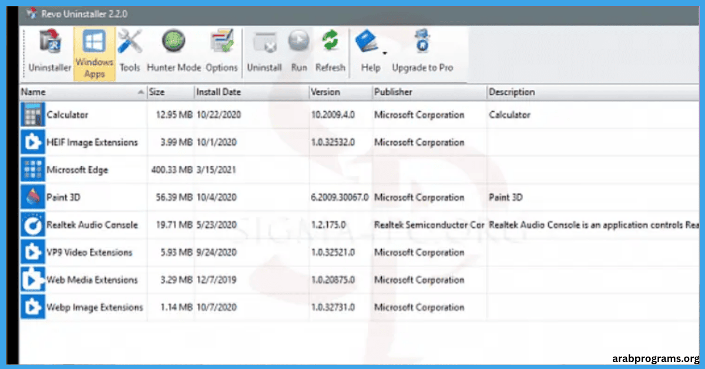705x369 pixels.
Task: Click the Webp Image Extensions name
Action: (x=95, y=307)
